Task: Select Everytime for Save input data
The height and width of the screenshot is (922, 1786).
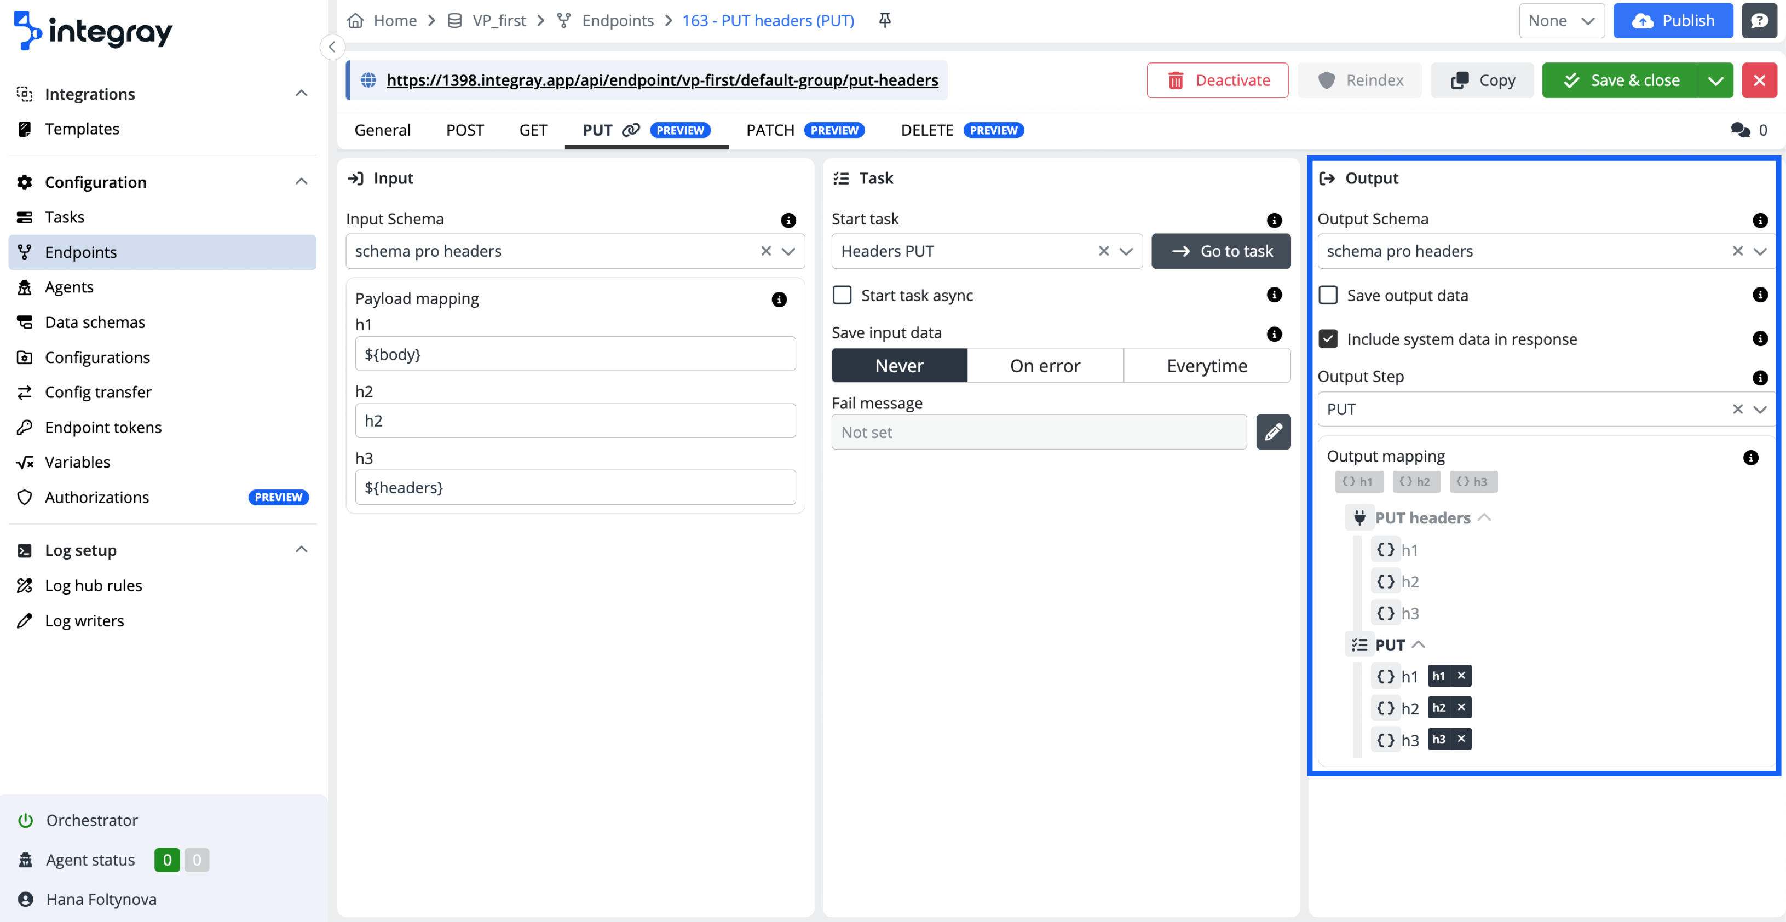Action: [x=1206, y=365]
